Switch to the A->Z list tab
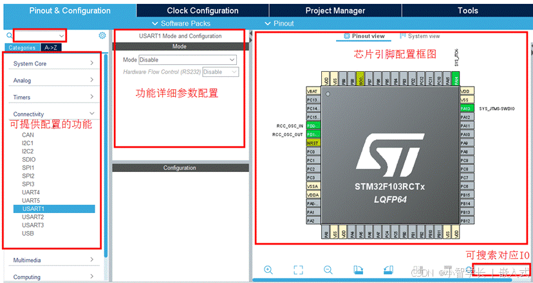 coord(51,47)
